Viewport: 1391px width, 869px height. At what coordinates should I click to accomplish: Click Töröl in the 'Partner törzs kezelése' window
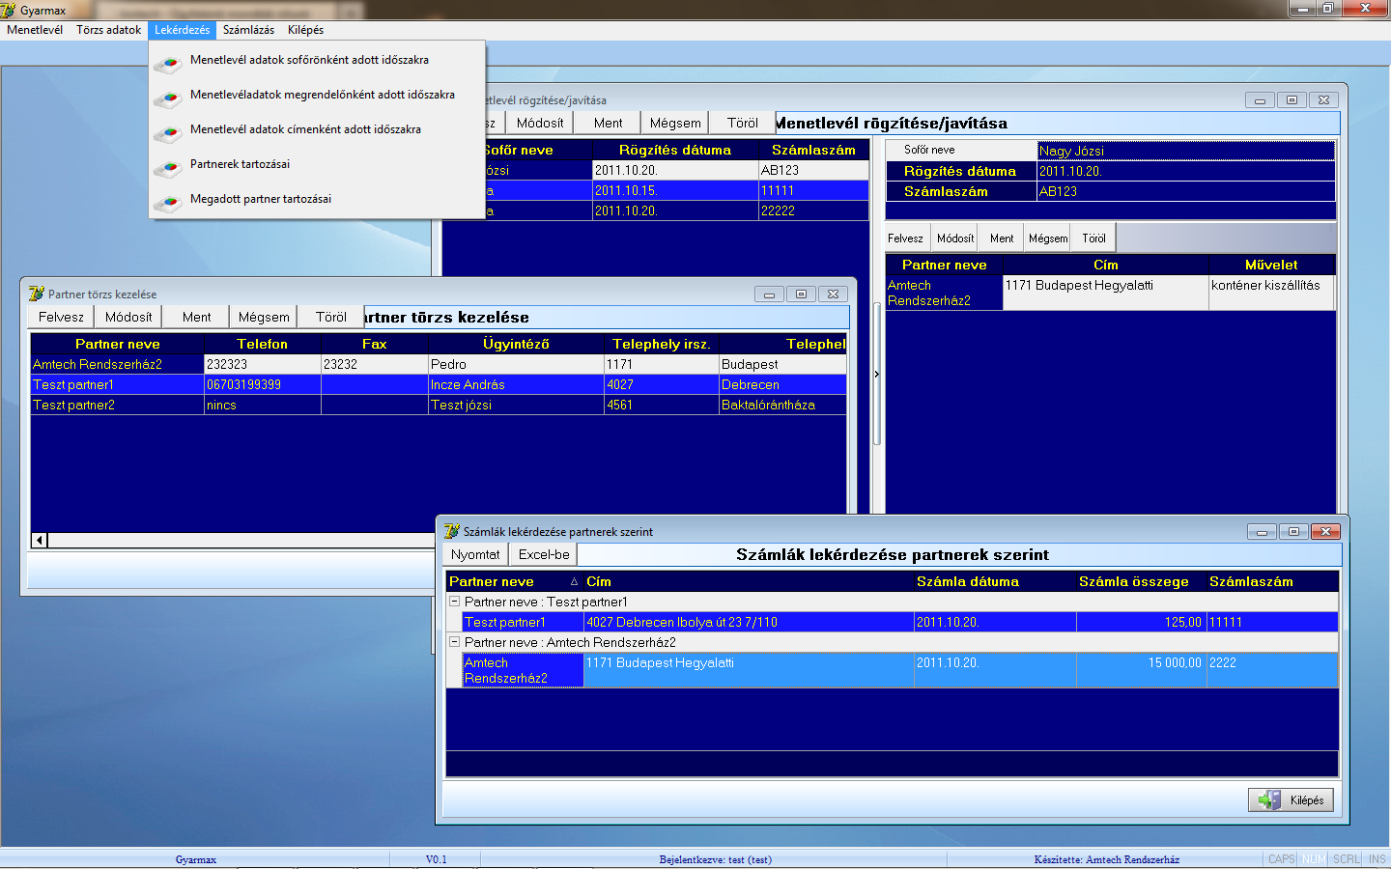331,317
